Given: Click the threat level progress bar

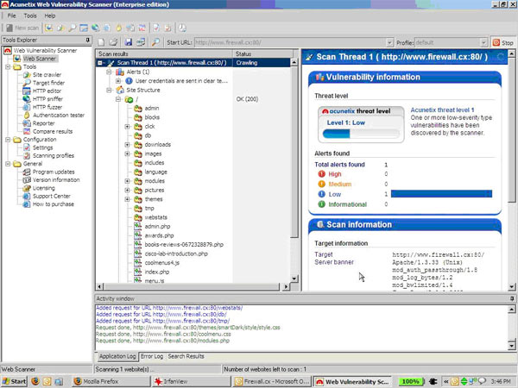Looking at the screenshot, I should click(x=361, y=134).
